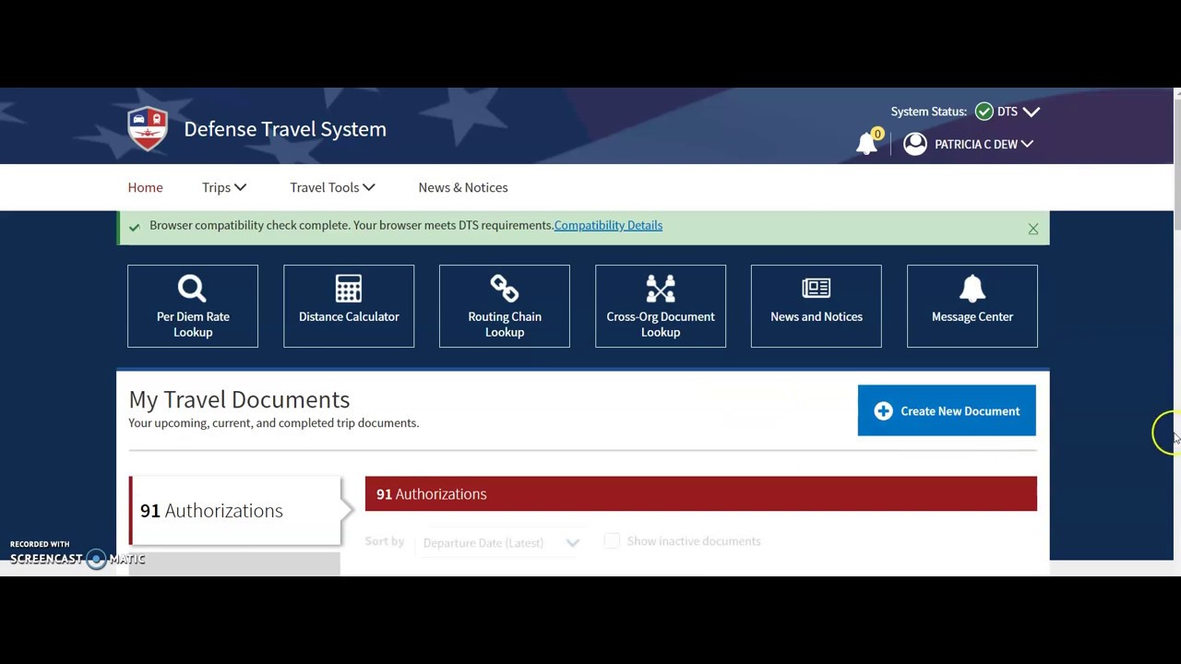
Task: Click the My Travel Documents heading
Action: [239, 399]
